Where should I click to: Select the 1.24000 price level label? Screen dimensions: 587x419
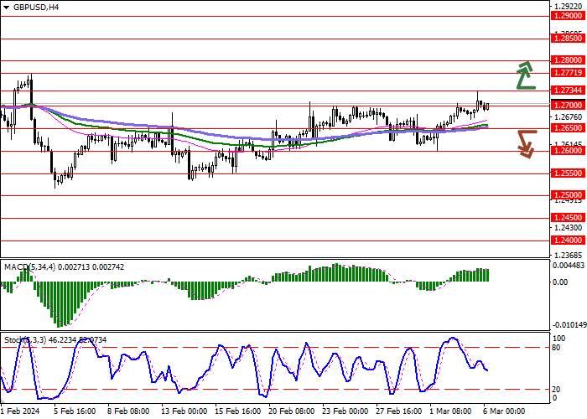[x=568, y=241]
